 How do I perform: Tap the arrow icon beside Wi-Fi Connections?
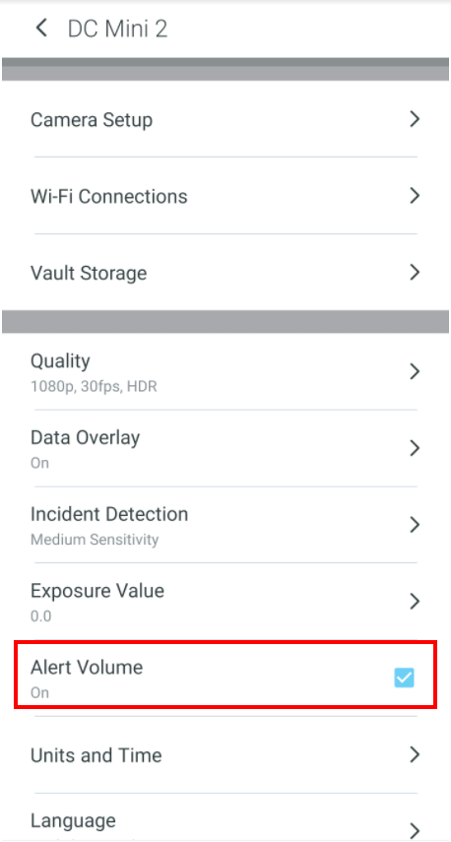click(x=414, y=196)
